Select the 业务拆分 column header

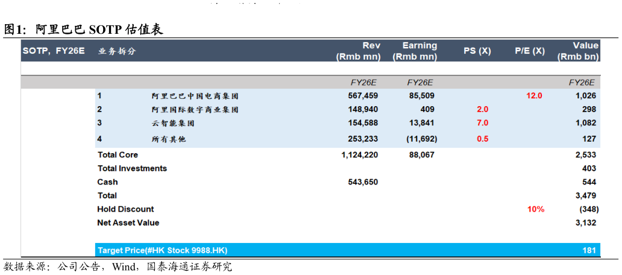tap(117, 51)
